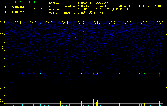Click the 2218 time marker
Screen dimensions: 167x106
point(128,23)
